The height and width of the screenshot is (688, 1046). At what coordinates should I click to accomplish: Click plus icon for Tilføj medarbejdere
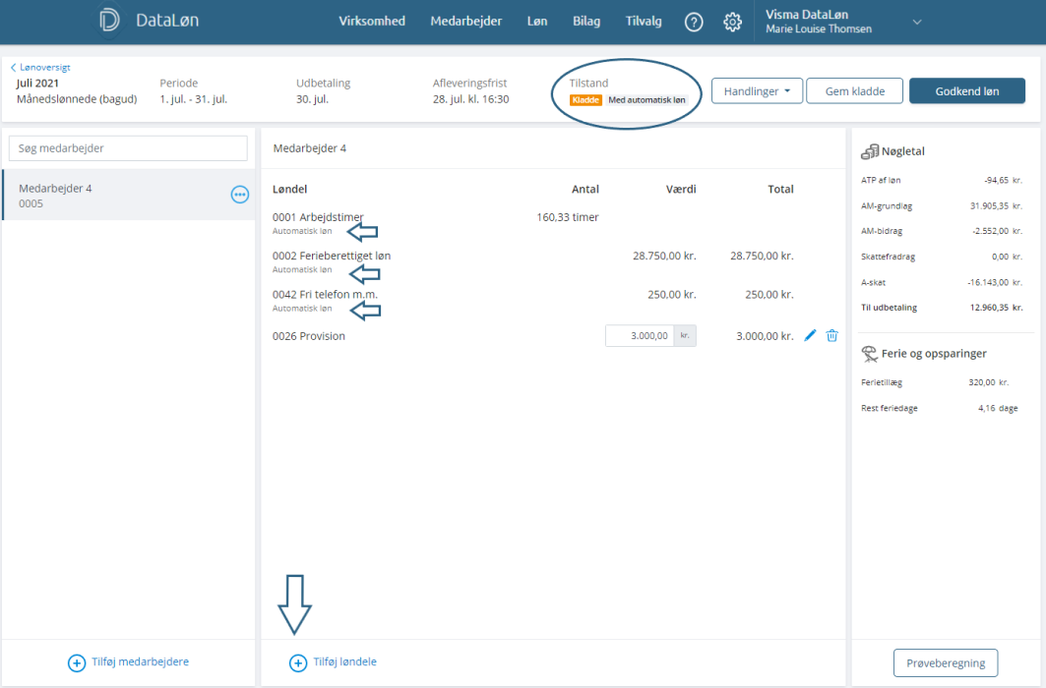(x=77, y=662)
